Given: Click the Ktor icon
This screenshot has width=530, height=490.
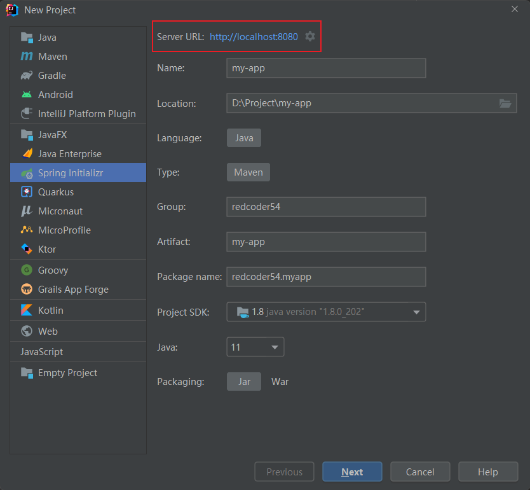Looking at the screenshot, I should click(x=27, y=249).
